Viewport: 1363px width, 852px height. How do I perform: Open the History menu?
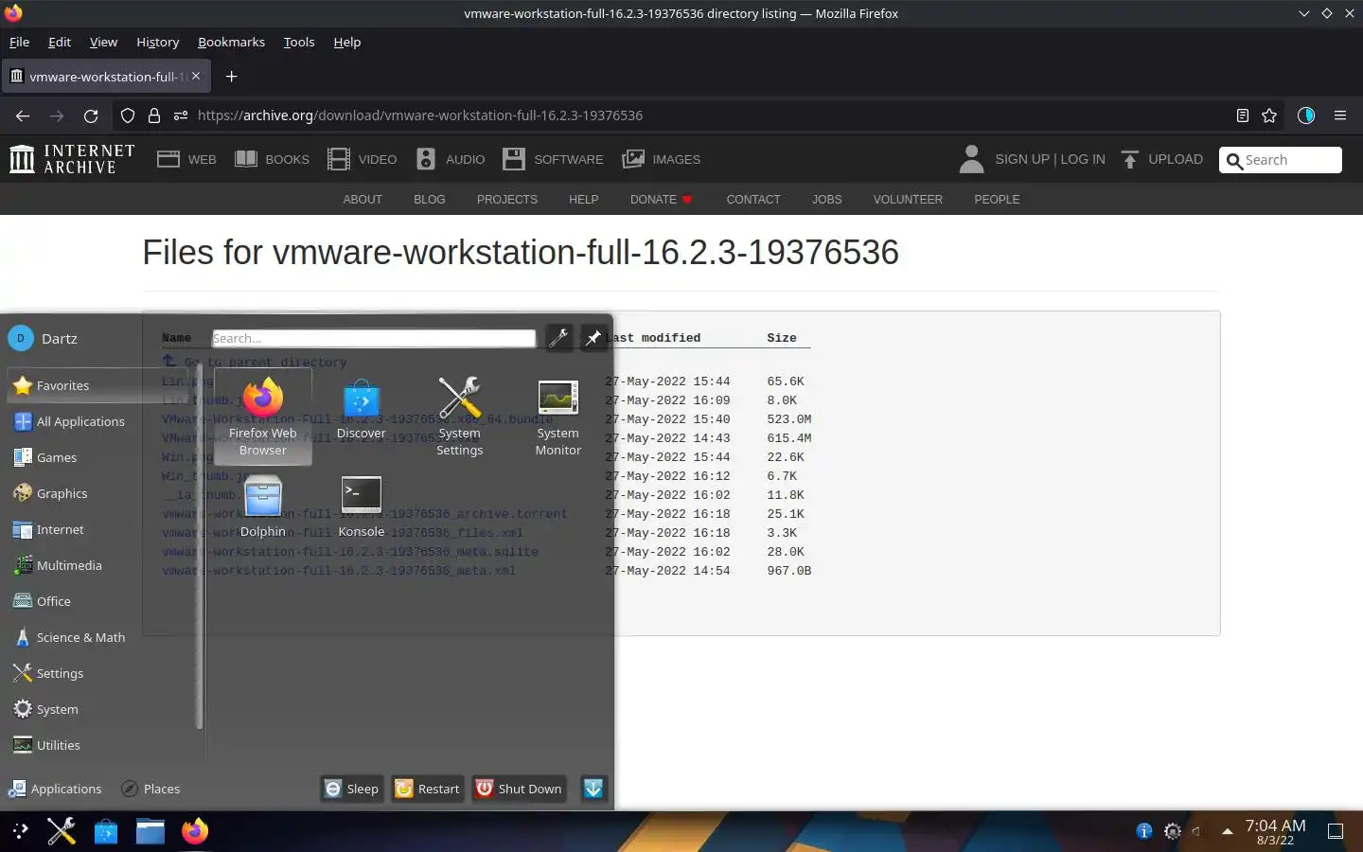click(x=157, y=42)
